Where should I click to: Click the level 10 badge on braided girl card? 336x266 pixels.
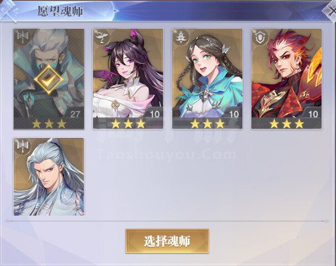click(x=234, y=113)
